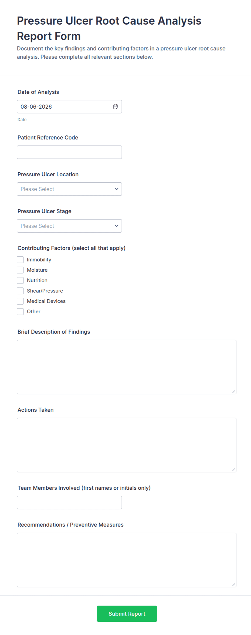Click into Brief Description of Findings box
This screenshot has width=251, height=635.
(x=127, y=367)
